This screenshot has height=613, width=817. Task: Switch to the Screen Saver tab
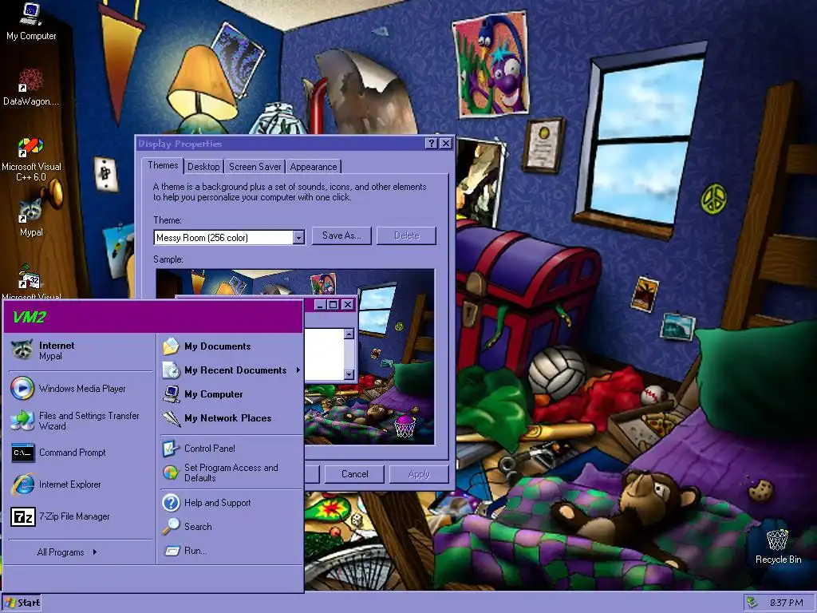[255, 167]
